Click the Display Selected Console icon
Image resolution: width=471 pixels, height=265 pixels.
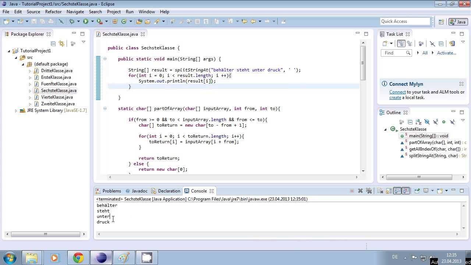(x=426, y=191)
